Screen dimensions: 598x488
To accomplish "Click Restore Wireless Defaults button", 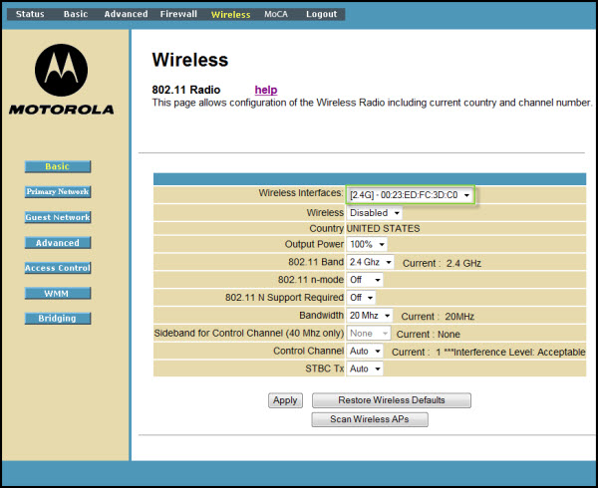I will (x=391, y=400).
